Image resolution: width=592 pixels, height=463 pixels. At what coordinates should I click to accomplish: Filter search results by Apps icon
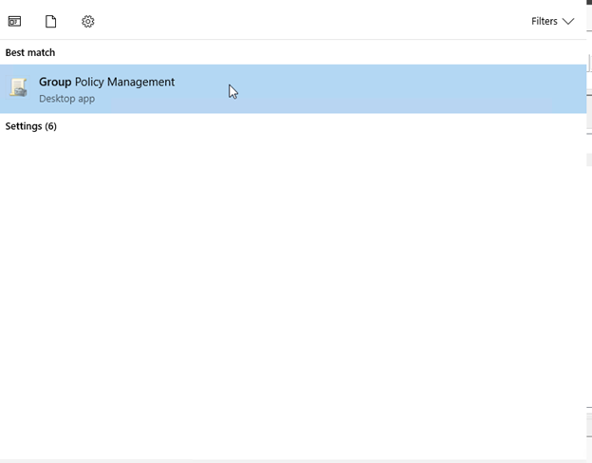point(15,22)
